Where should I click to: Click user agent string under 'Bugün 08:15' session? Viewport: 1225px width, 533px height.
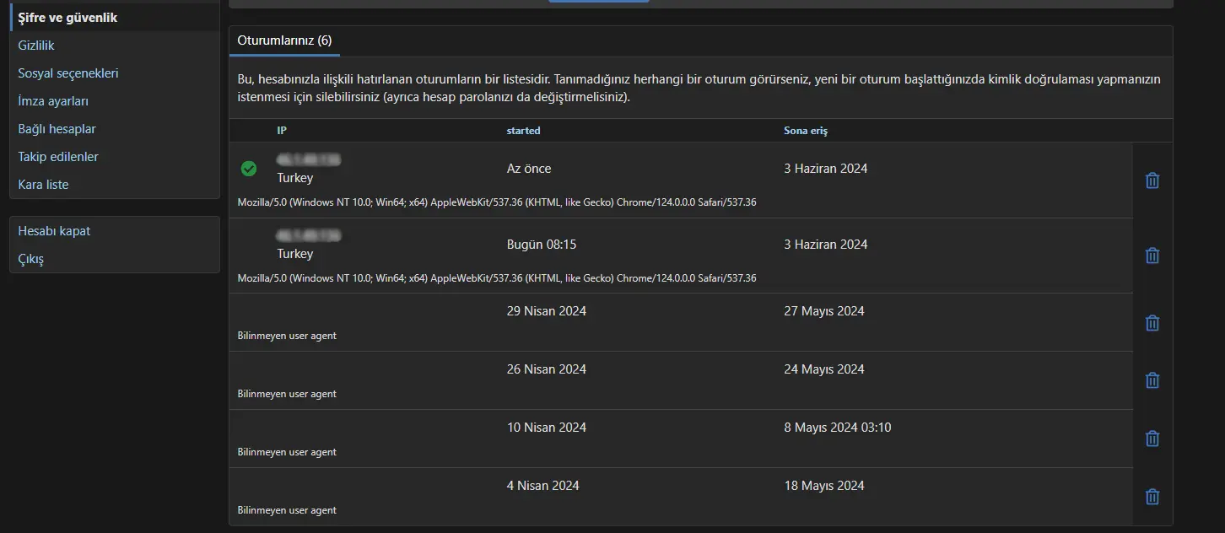tap(497, 278)
